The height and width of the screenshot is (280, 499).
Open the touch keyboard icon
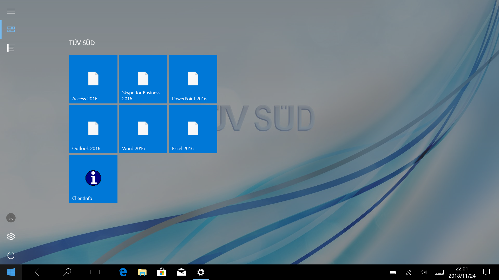click(439, 272)
